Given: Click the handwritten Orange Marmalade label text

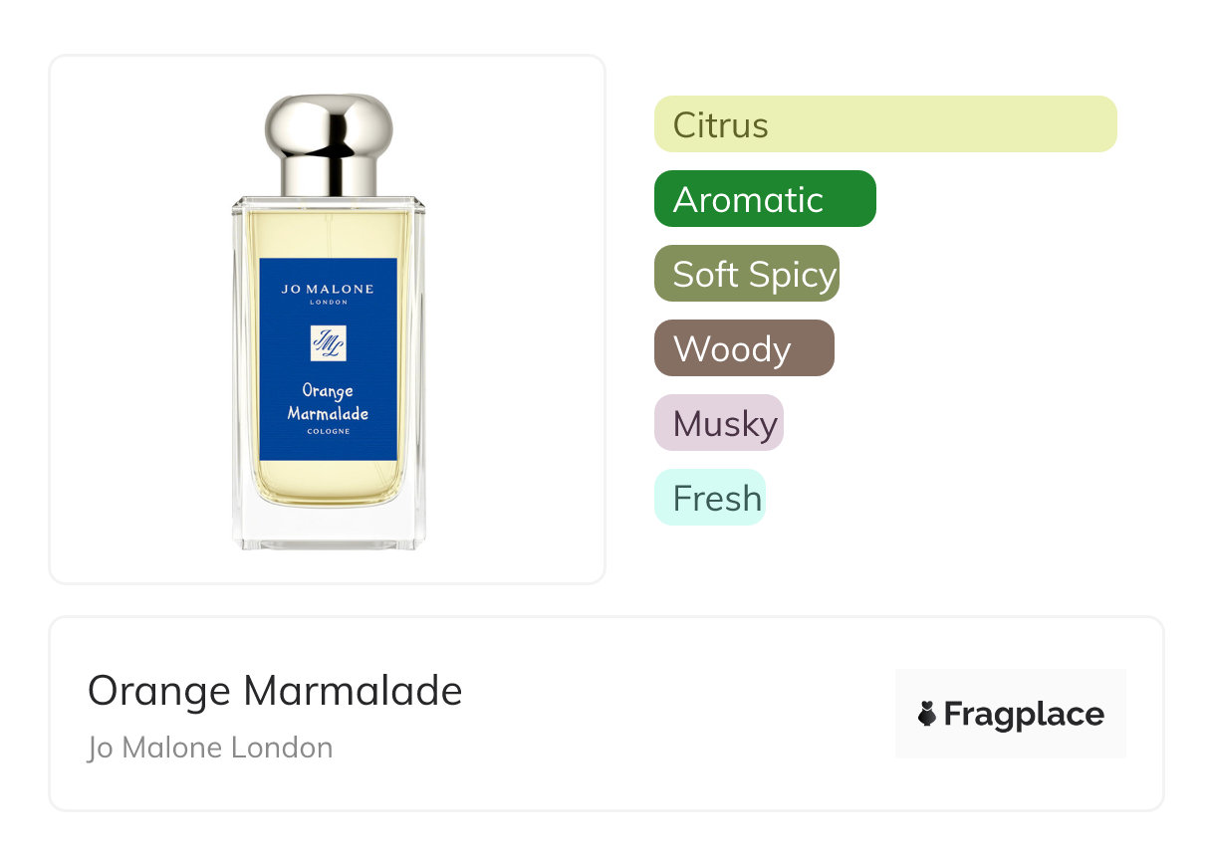Looking at the screenshot, I should [x=328, y=402].
